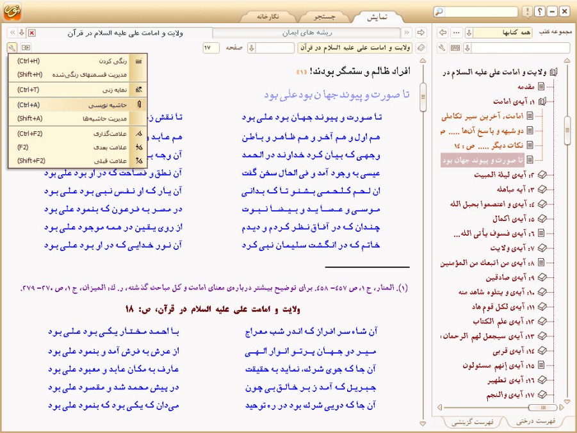Click the indexing icon for نمایه زنی
Image resolution: width=577 pixels, height=433 pixels.
click(139, 90)
